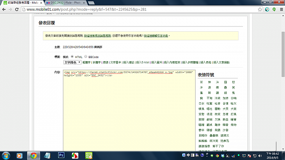Open the 文字顏色 dropdown
This screenshot has width=285, height=160.
click(x=72, y=62)
